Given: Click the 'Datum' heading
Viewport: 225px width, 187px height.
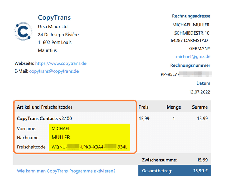Looking at the screenshot, I should coord(203,83).
